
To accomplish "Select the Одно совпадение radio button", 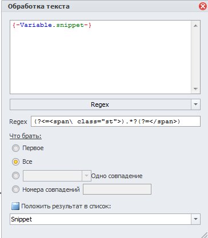I will 15,176.
